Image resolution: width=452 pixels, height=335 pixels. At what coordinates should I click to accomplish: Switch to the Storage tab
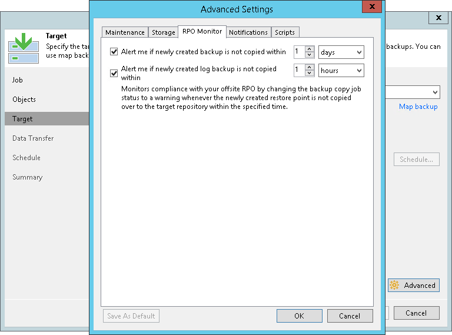pyautogui.click(x=164, y=32)
